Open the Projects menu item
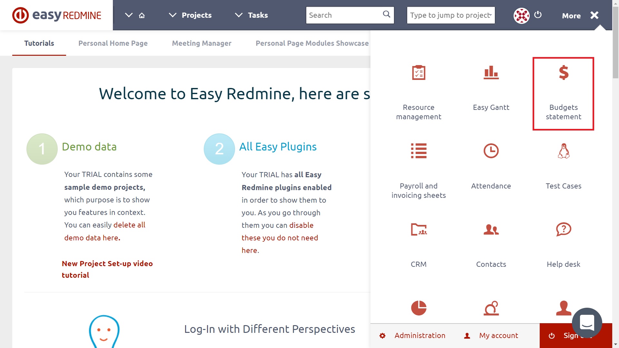Screen dimensions: 619x348 (197, 15)
